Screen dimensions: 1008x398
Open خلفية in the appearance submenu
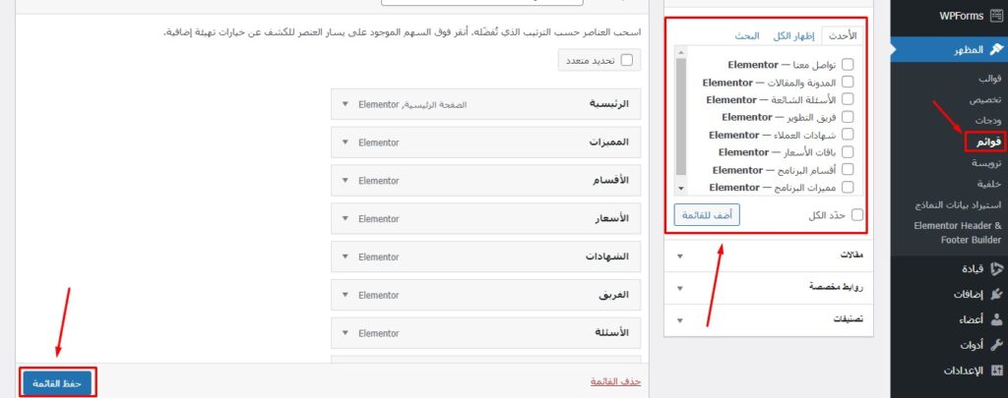[989, 184]
